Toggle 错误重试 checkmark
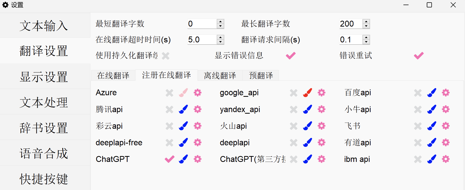 click(x=419, y=55)
